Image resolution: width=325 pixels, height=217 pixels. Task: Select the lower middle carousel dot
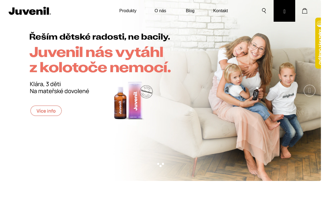(161, 166)
